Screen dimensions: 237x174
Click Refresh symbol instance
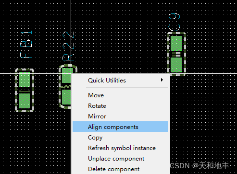point(120,148)
